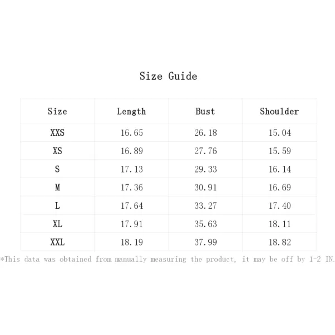Click the M bust value 30.91
335x335 pixels.
pyautogui.click(x=205, y=188)
